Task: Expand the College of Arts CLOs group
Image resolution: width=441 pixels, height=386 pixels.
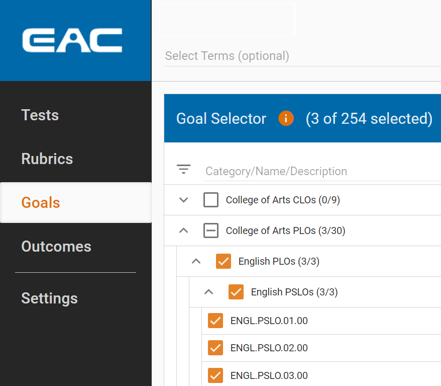Action: (x=183, y=200)
